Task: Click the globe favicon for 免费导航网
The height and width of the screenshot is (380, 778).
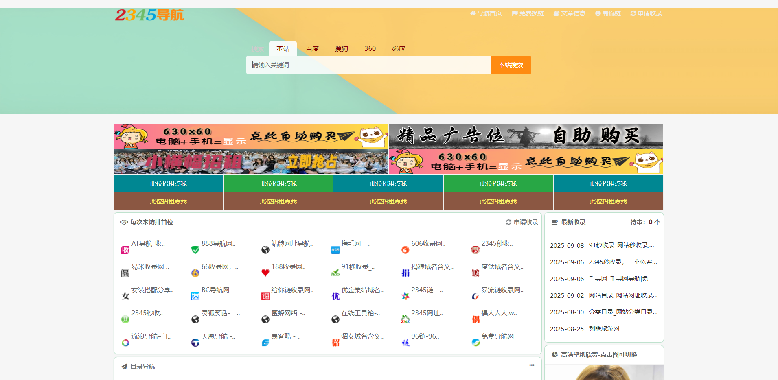Action: 476,343
